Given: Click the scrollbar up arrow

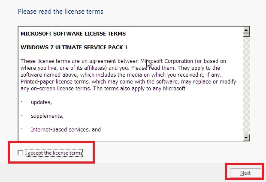Looking at the screenshot, I should coord(246,30).
